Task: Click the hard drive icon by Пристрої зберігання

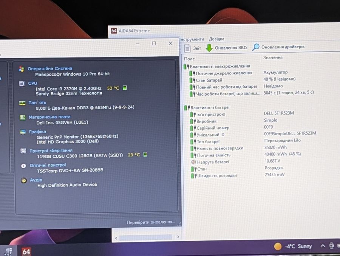Action: coord(23,151)
